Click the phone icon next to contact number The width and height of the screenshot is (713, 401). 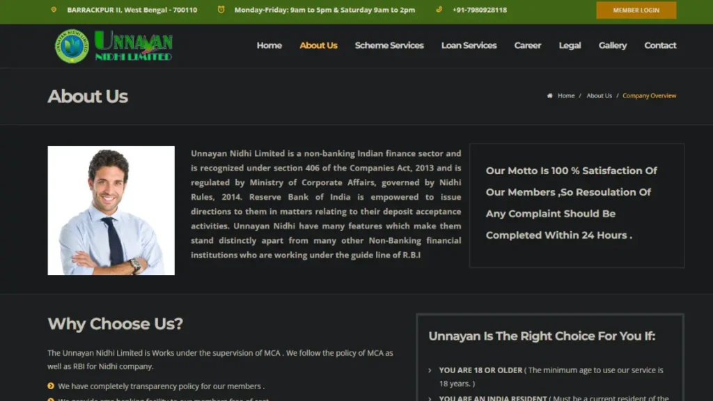click(439, 10)
